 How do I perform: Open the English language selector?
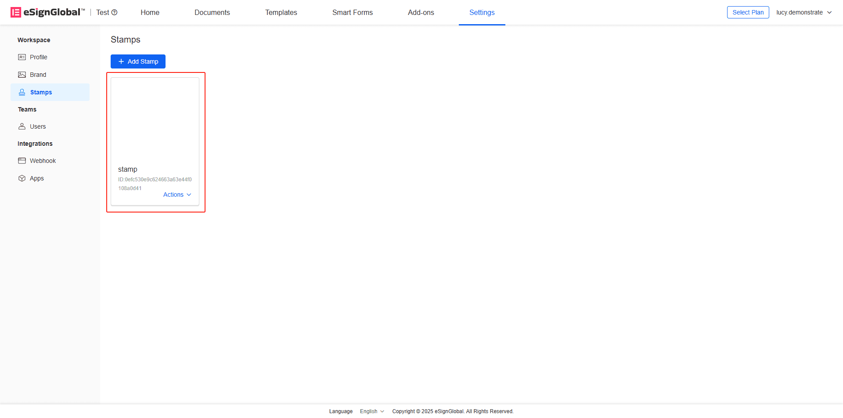(x=372, y=411)
